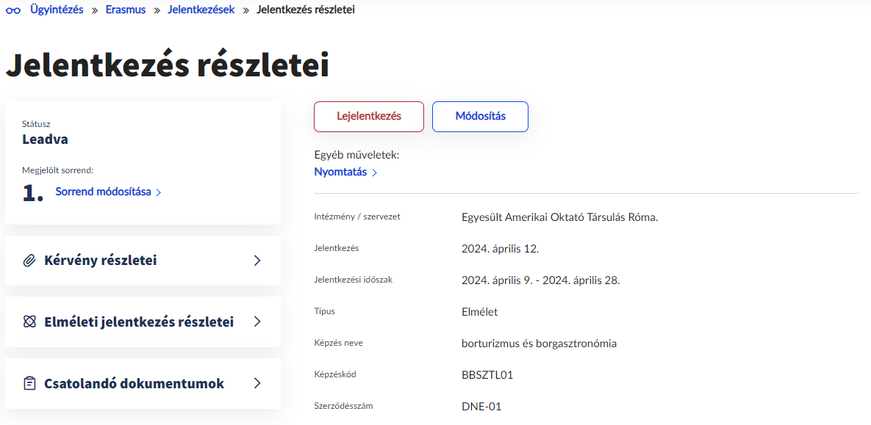Return to Jelentkezések in the breadcrumb
Viewport: 871px width, 425px height.
click(x=201, y=10)
